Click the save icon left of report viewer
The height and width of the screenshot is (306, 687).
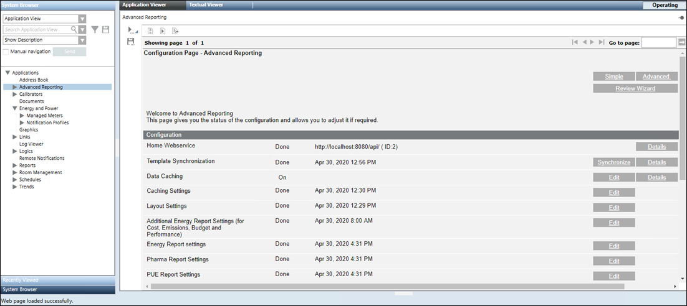(x=131, y=41)
